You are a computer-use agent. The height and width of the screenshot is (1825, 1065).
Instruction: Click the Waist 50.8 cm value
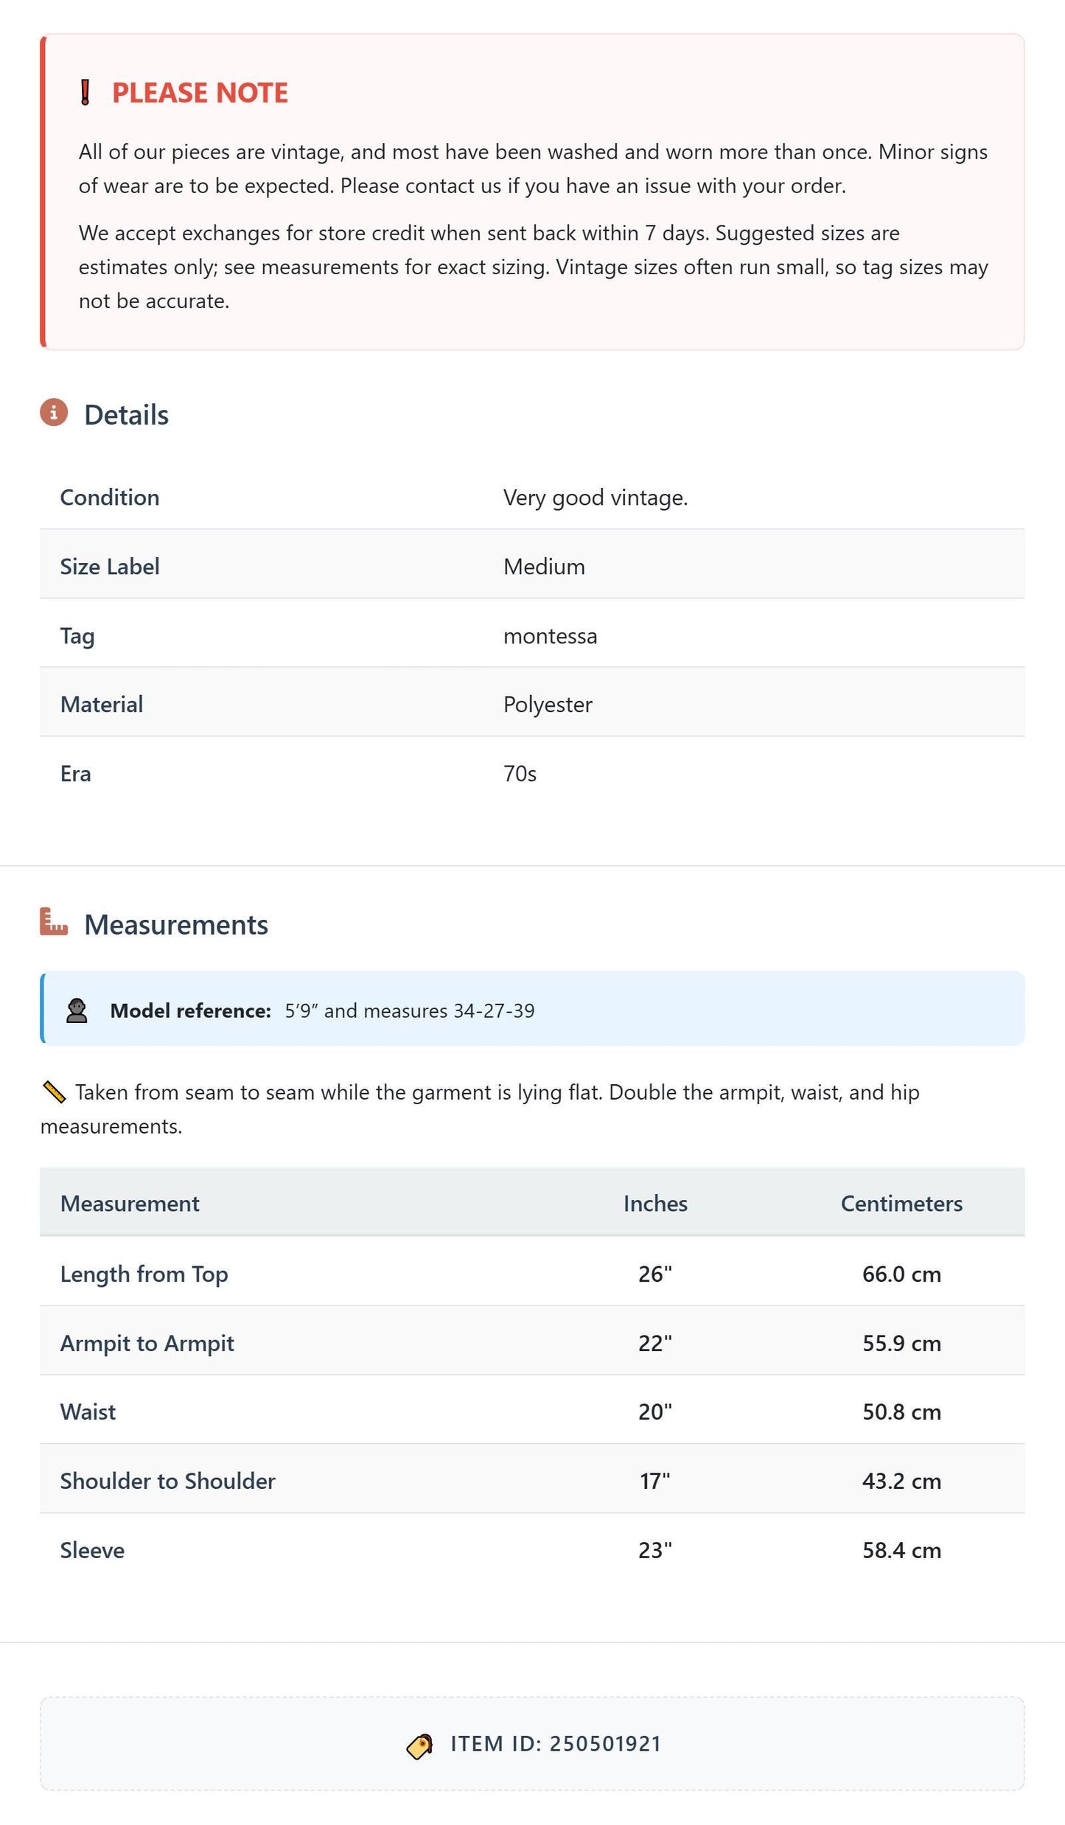click(901, 1411)
